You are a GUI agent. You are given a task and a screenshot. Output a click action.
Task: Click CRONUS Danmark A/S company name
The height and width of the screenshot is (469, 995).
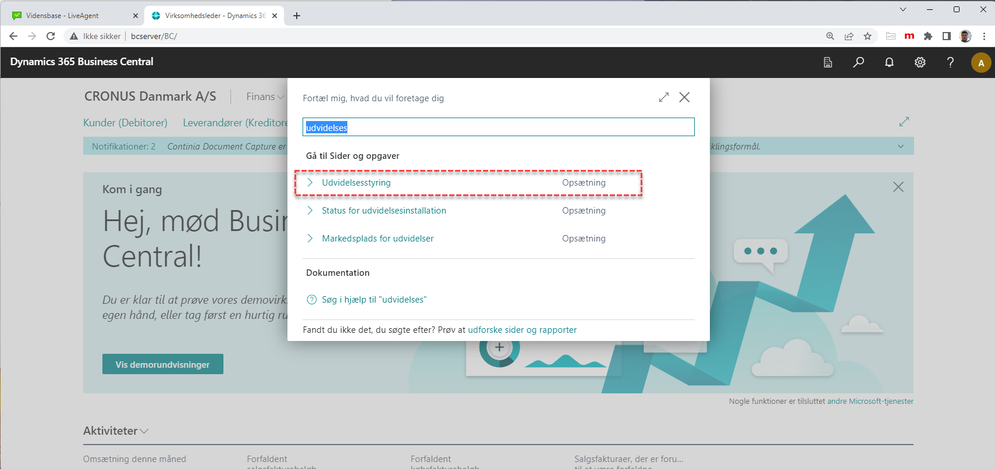click(150, 97)
